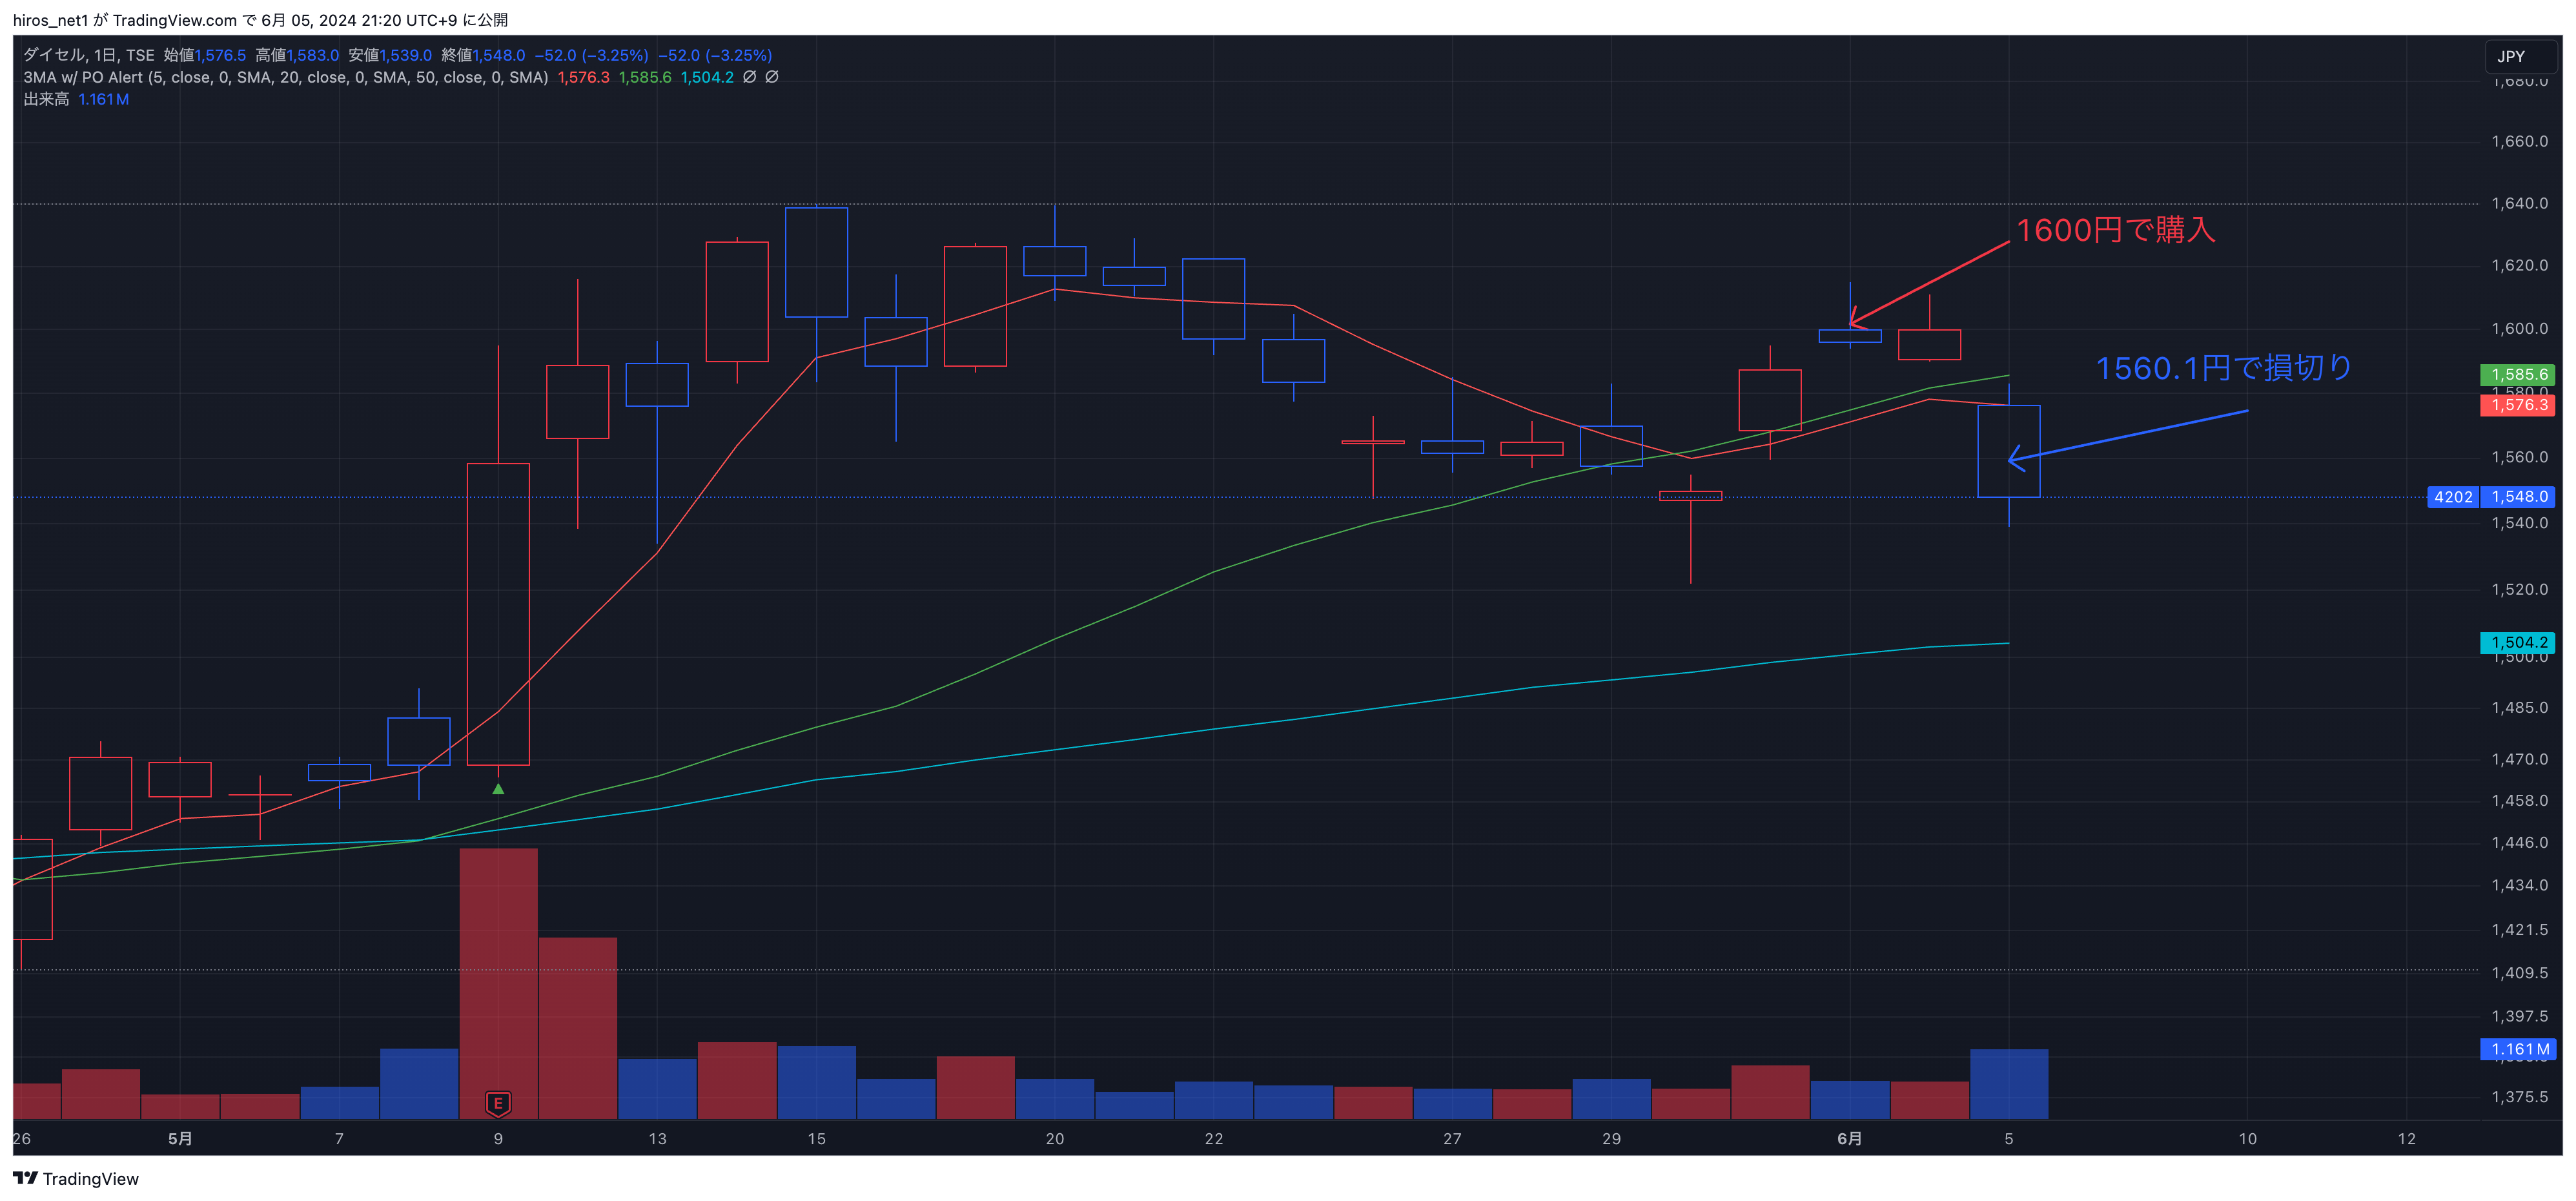Viewport: 2576px width, 1201px height.
Task: Click the red arrowhead at the 1600 candle
Action: click(1856, 321)
